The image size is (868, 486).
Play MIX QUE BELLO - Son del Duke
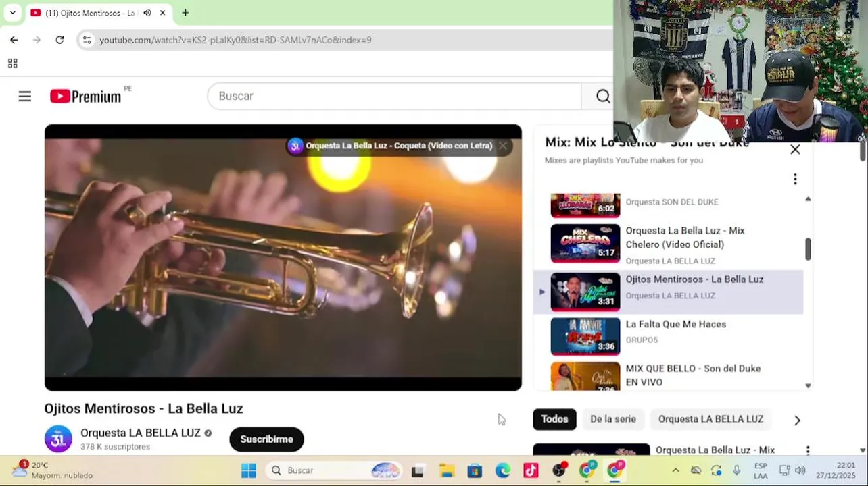tap(693, 375)
